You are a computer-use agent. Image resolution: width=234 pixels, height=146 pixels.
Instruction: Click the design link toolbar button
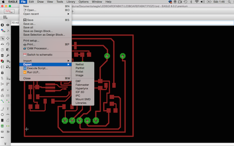(x=9, y=11)
